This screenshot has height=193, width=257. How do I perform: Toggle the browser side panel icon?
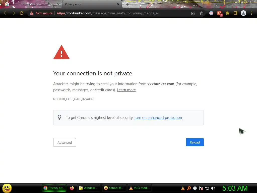[x=235, y=13]
